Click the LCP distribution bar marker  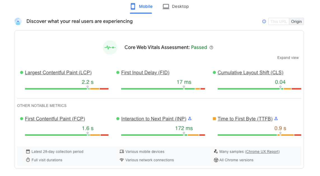tap(88, 87)
